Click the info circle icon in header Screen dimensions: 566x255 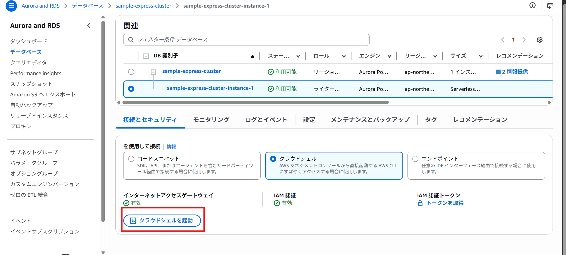pos(533,6)
